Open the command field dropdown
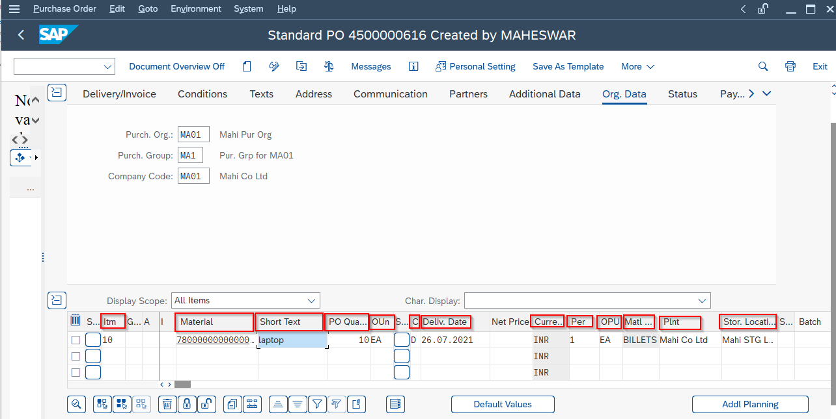 click(x=107, y=66)
